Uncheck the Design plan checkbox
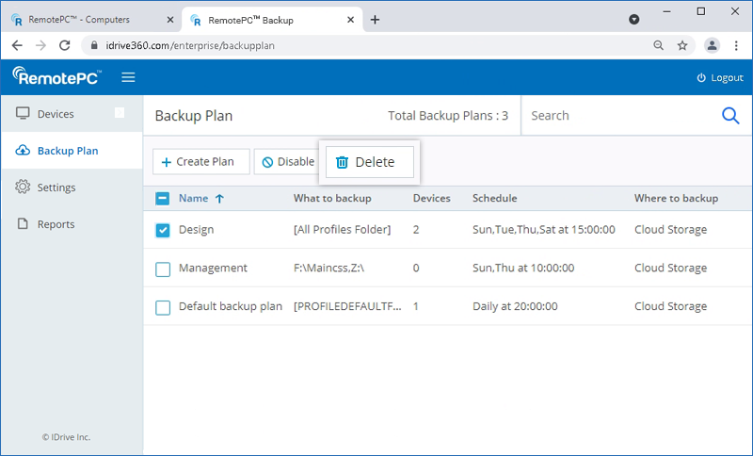The height and width of the screenshot is (456, 753). pos(163,231)
